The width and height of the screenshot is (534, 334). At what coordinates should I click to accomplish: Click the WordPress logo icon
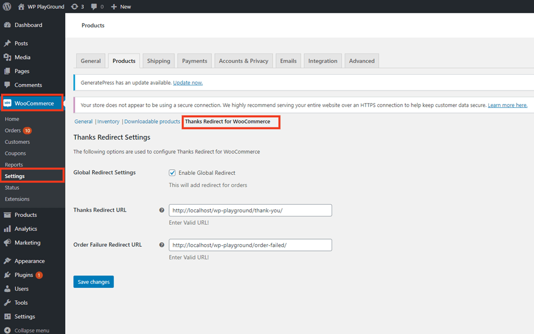click(x=7, y=7)
